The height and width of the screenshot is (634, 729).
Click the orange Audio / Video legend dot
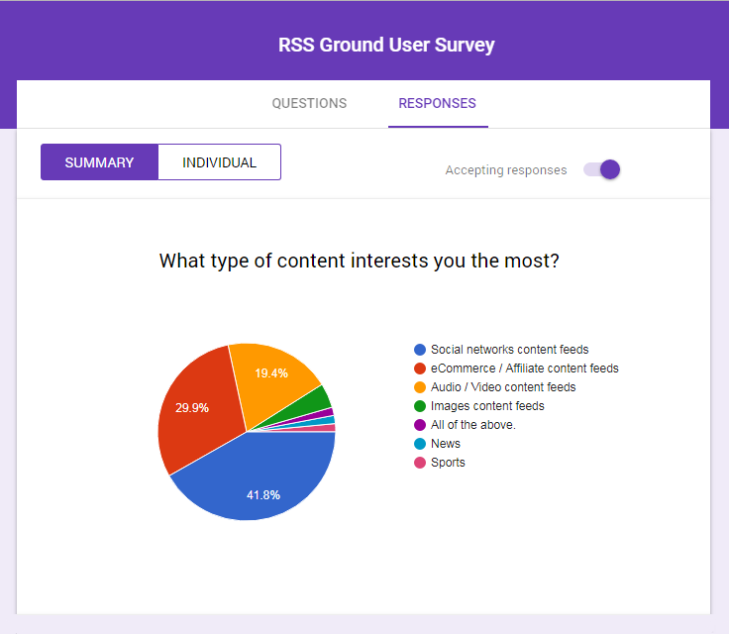click(x=420, y=387)
